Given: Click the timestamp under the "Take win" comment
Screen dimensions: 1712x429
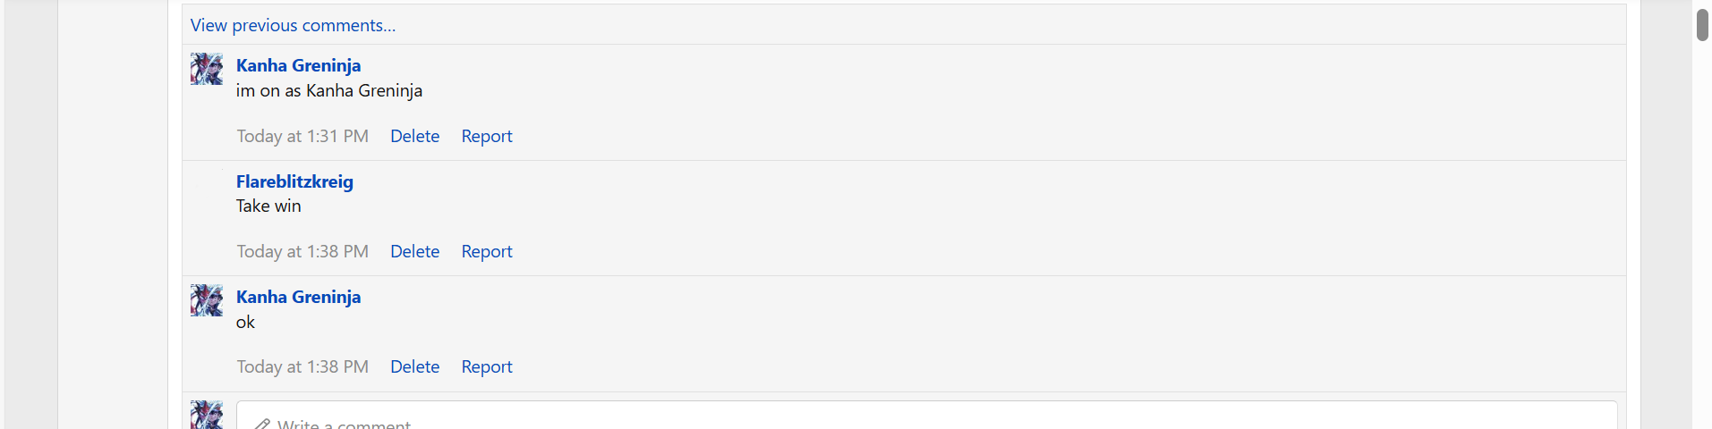Looking at the screenshot, I should tap(302, 251).
